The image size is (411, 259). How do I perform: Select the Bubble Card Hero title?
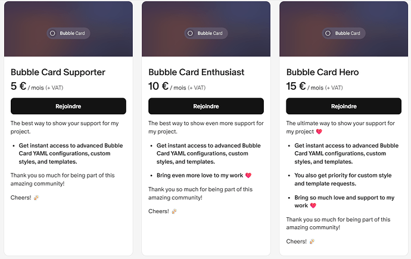pos(322,72)
